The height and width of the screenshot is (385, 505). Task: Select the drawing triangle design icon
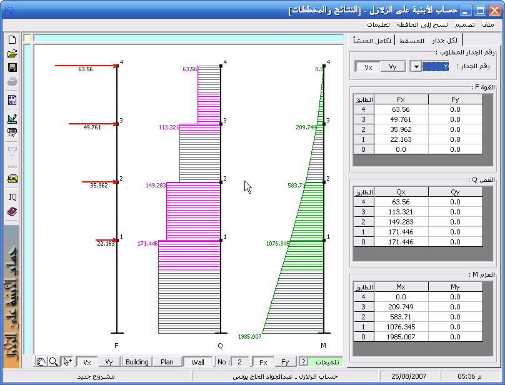12,118
